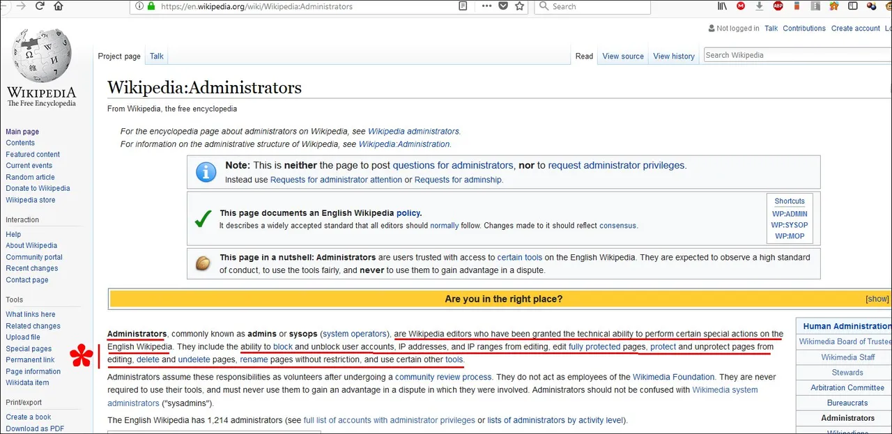Click Donate to Wikipedia

coord(38,188)
